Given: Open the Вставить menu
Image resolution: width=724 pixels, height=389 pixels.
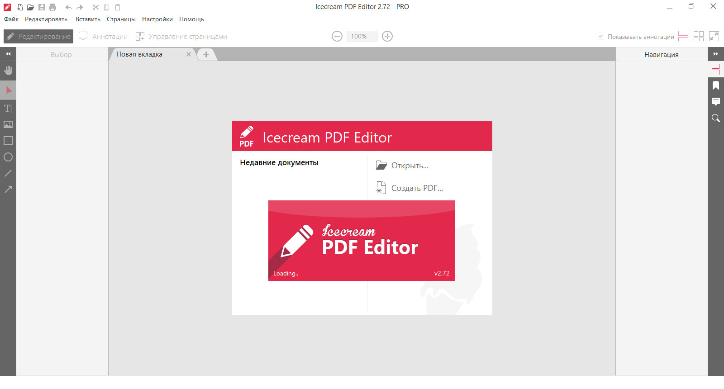Looking at the screenshot, I should click(88, 19).
